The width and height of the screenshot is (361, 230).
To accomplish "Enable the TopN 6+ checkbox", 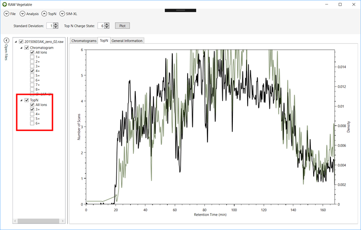I will [x=32, y=123].
